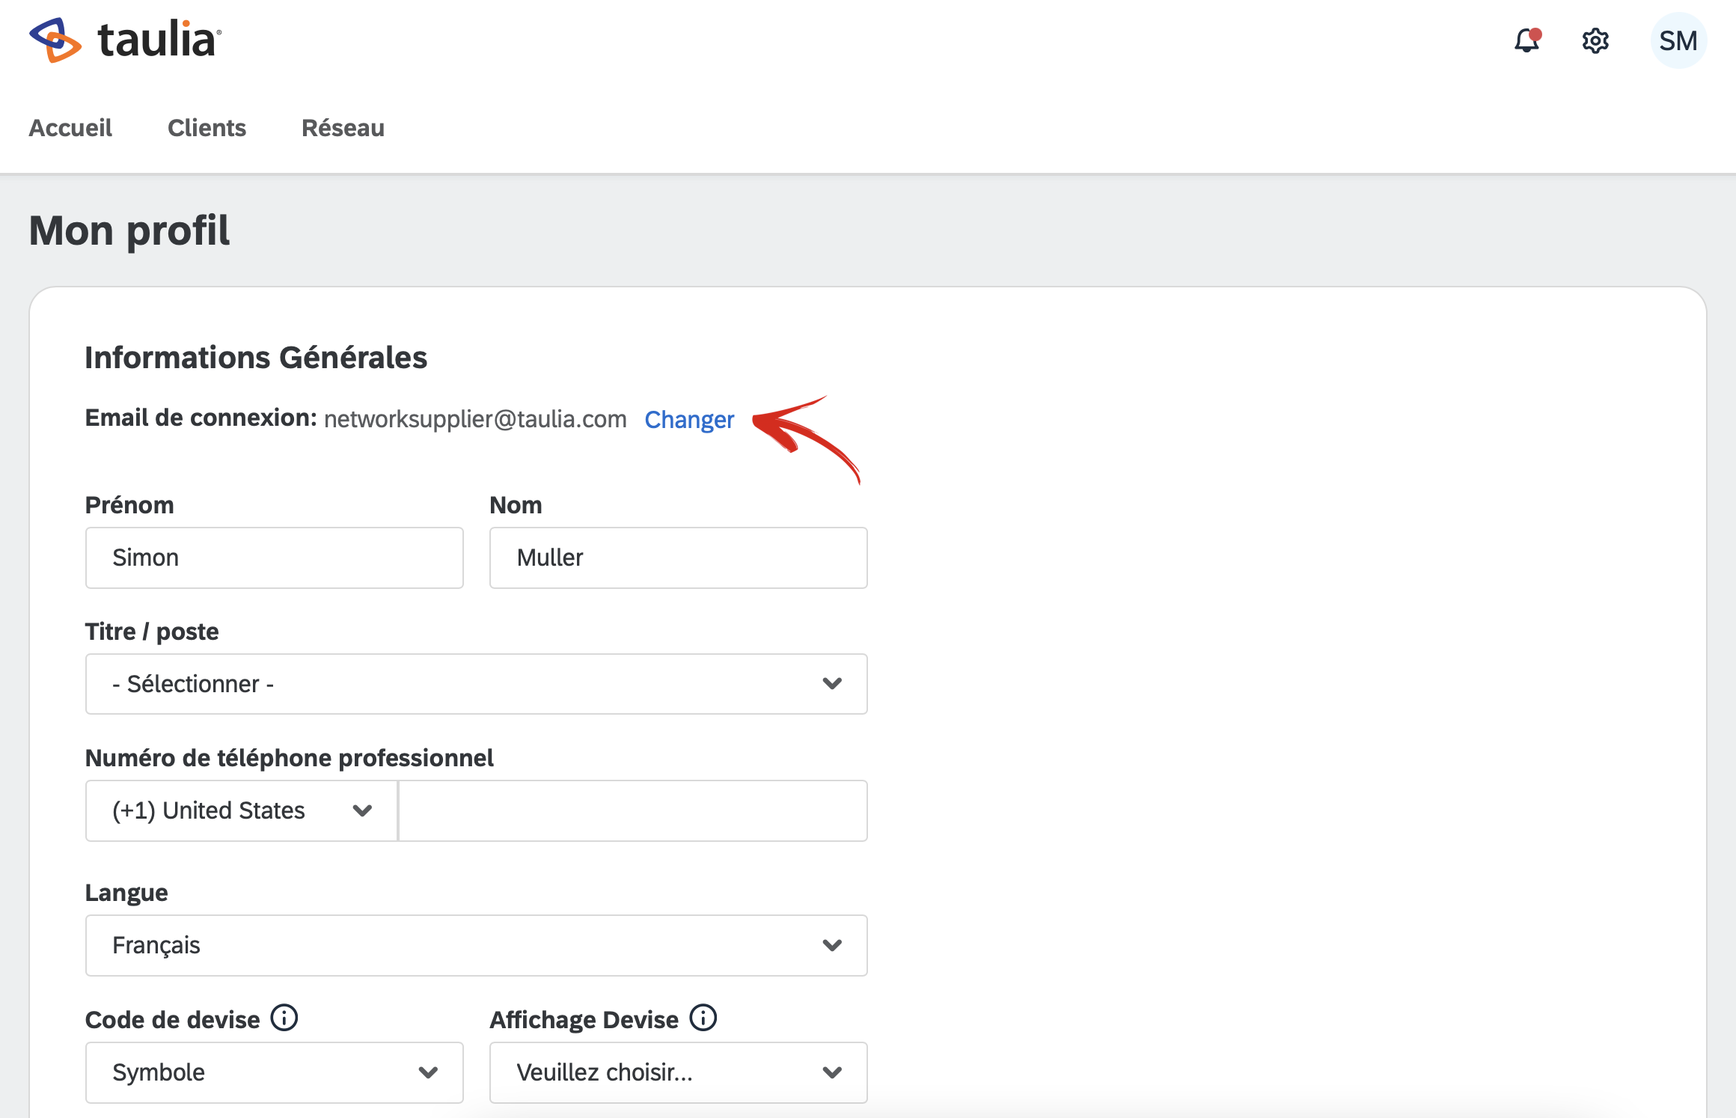Image resolution: width=1736 pixels, height=1118 pixels.
Task: Expand the Titre / poste dropdown
Action: (x=477, y=684)
